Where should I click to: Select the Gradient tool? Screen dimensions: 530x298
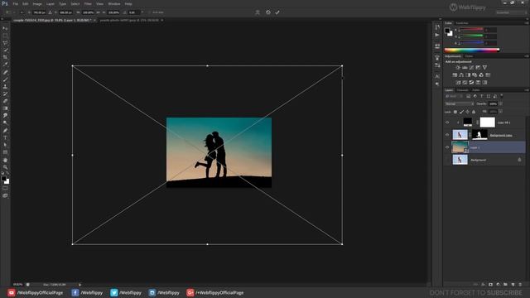point(5,108)
